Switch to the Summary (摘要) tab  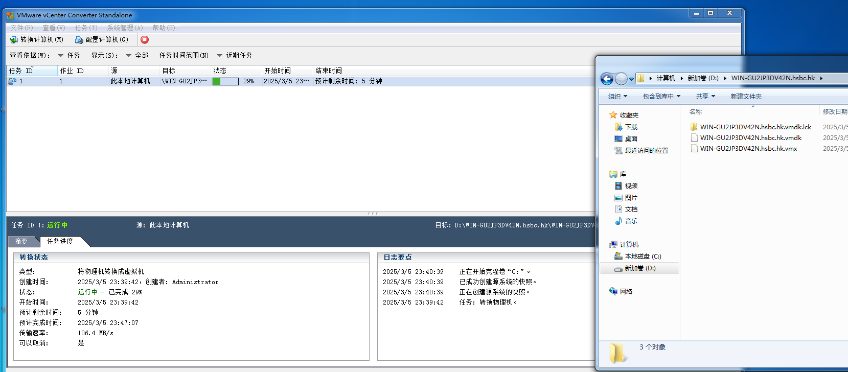pos(21,241)
